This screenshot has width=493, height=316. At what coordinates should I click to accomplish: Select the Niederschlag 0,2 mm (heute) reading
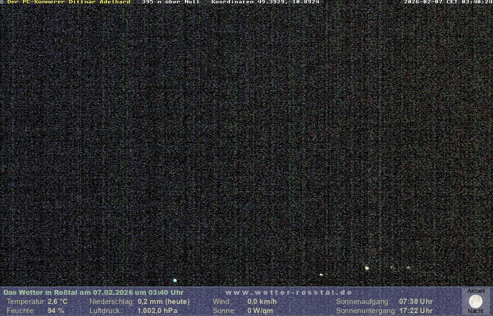tap(164, 302)
